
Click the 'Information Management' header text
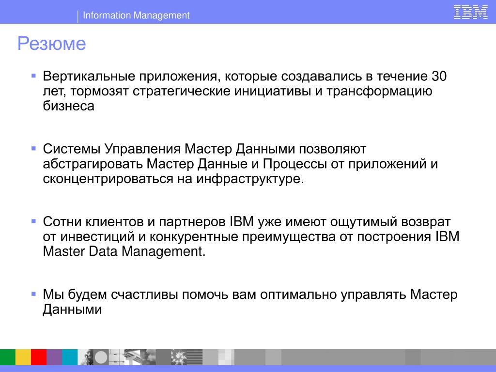[136, 15]
